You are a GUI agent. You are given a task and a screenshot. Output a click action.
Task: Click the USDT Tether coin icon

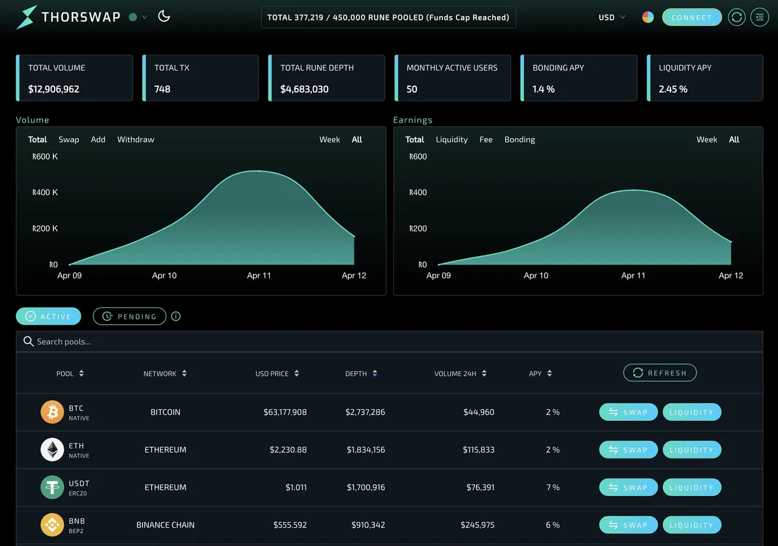pos(52,488)
